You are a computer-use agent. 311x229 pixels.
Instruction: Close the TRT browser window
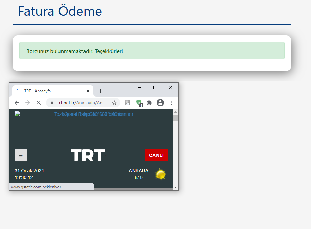pyautogui.click(x=171, y=87)
